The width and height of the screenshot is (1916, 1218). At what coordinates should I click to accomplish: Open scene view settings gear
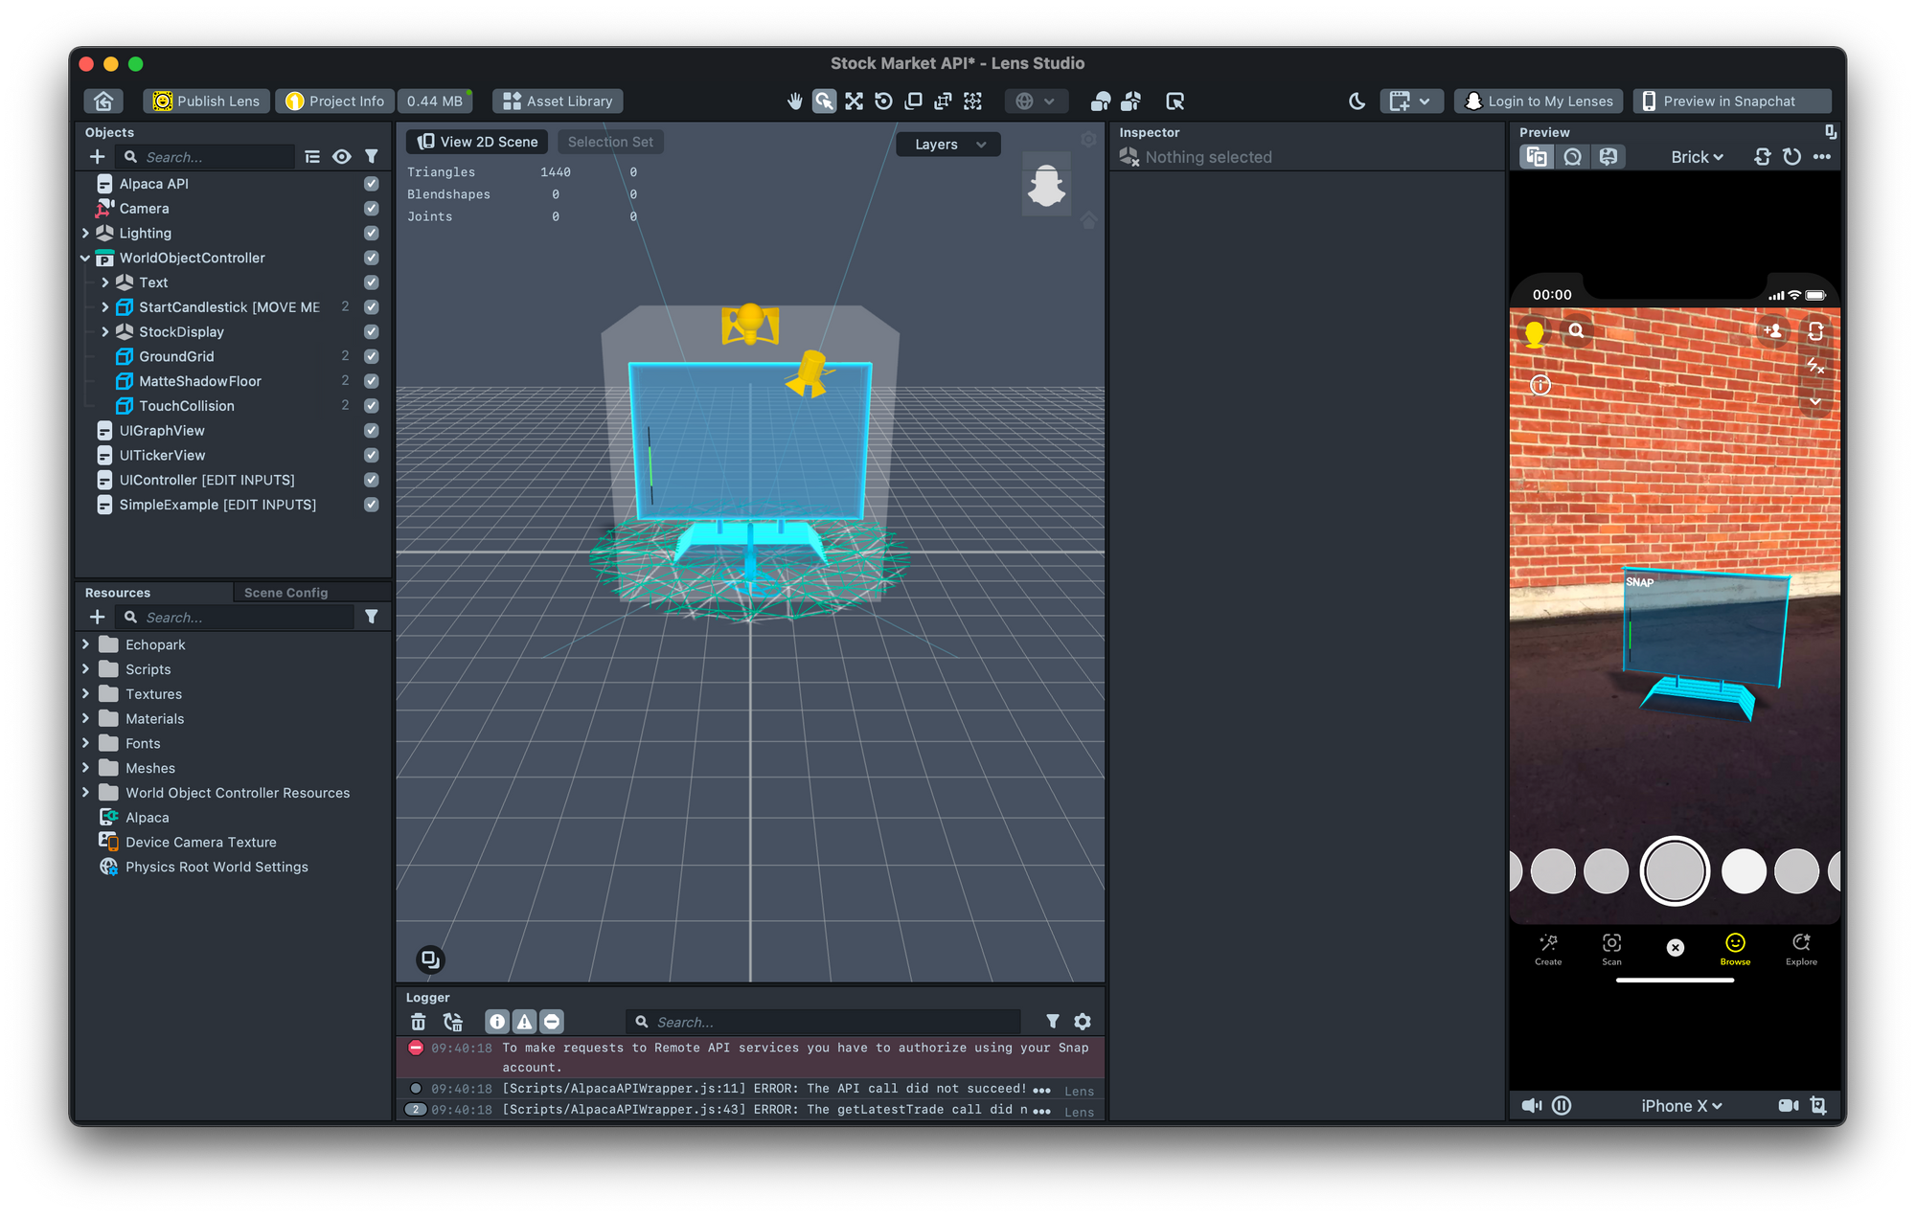1088,140
